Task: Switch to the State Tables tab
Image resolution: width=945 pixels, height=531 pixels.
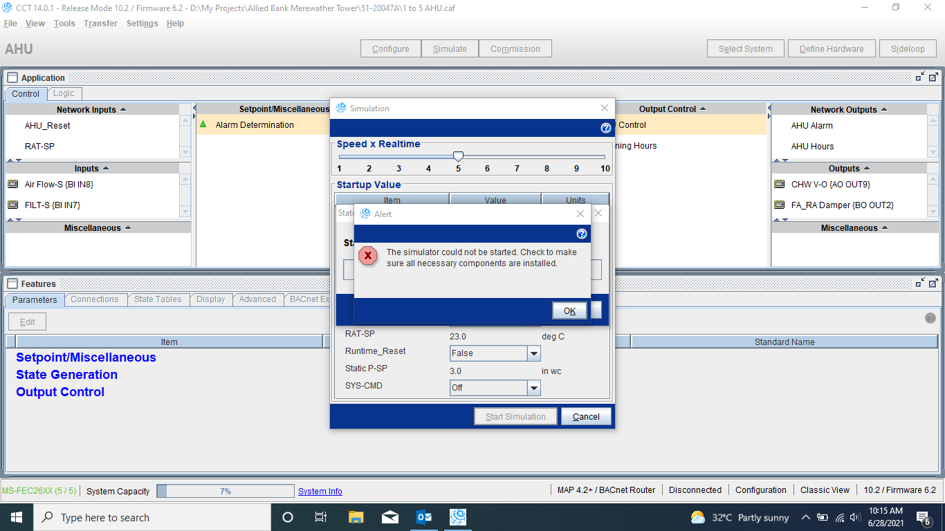Action: (x=158, y=299)
